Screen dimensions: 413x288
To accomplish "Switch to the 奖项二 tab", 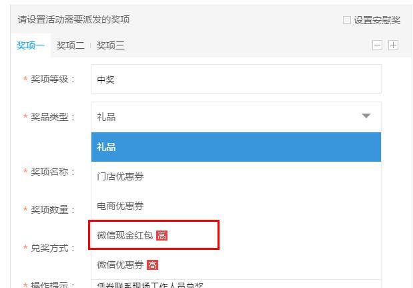I will coord(70,45).
